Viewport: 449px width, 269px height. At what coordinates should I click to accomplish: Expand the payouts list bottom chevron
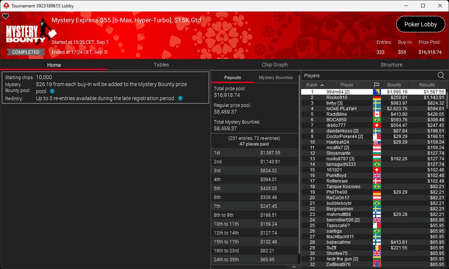[x=294, y=266]
